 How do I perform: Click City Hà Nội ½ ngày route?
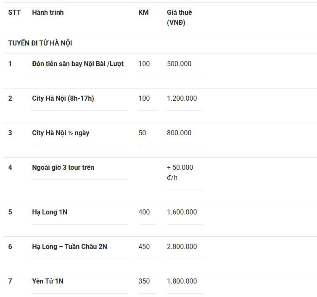pyautogui.click(x=61, y=133)
